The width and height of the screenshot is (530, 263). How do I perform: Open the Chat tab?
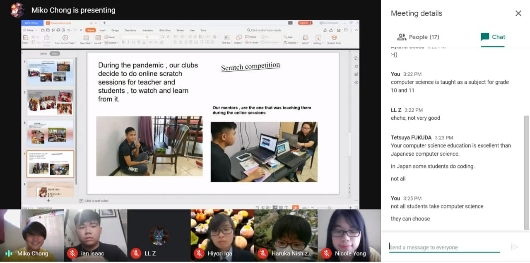[x=493, y=37]
